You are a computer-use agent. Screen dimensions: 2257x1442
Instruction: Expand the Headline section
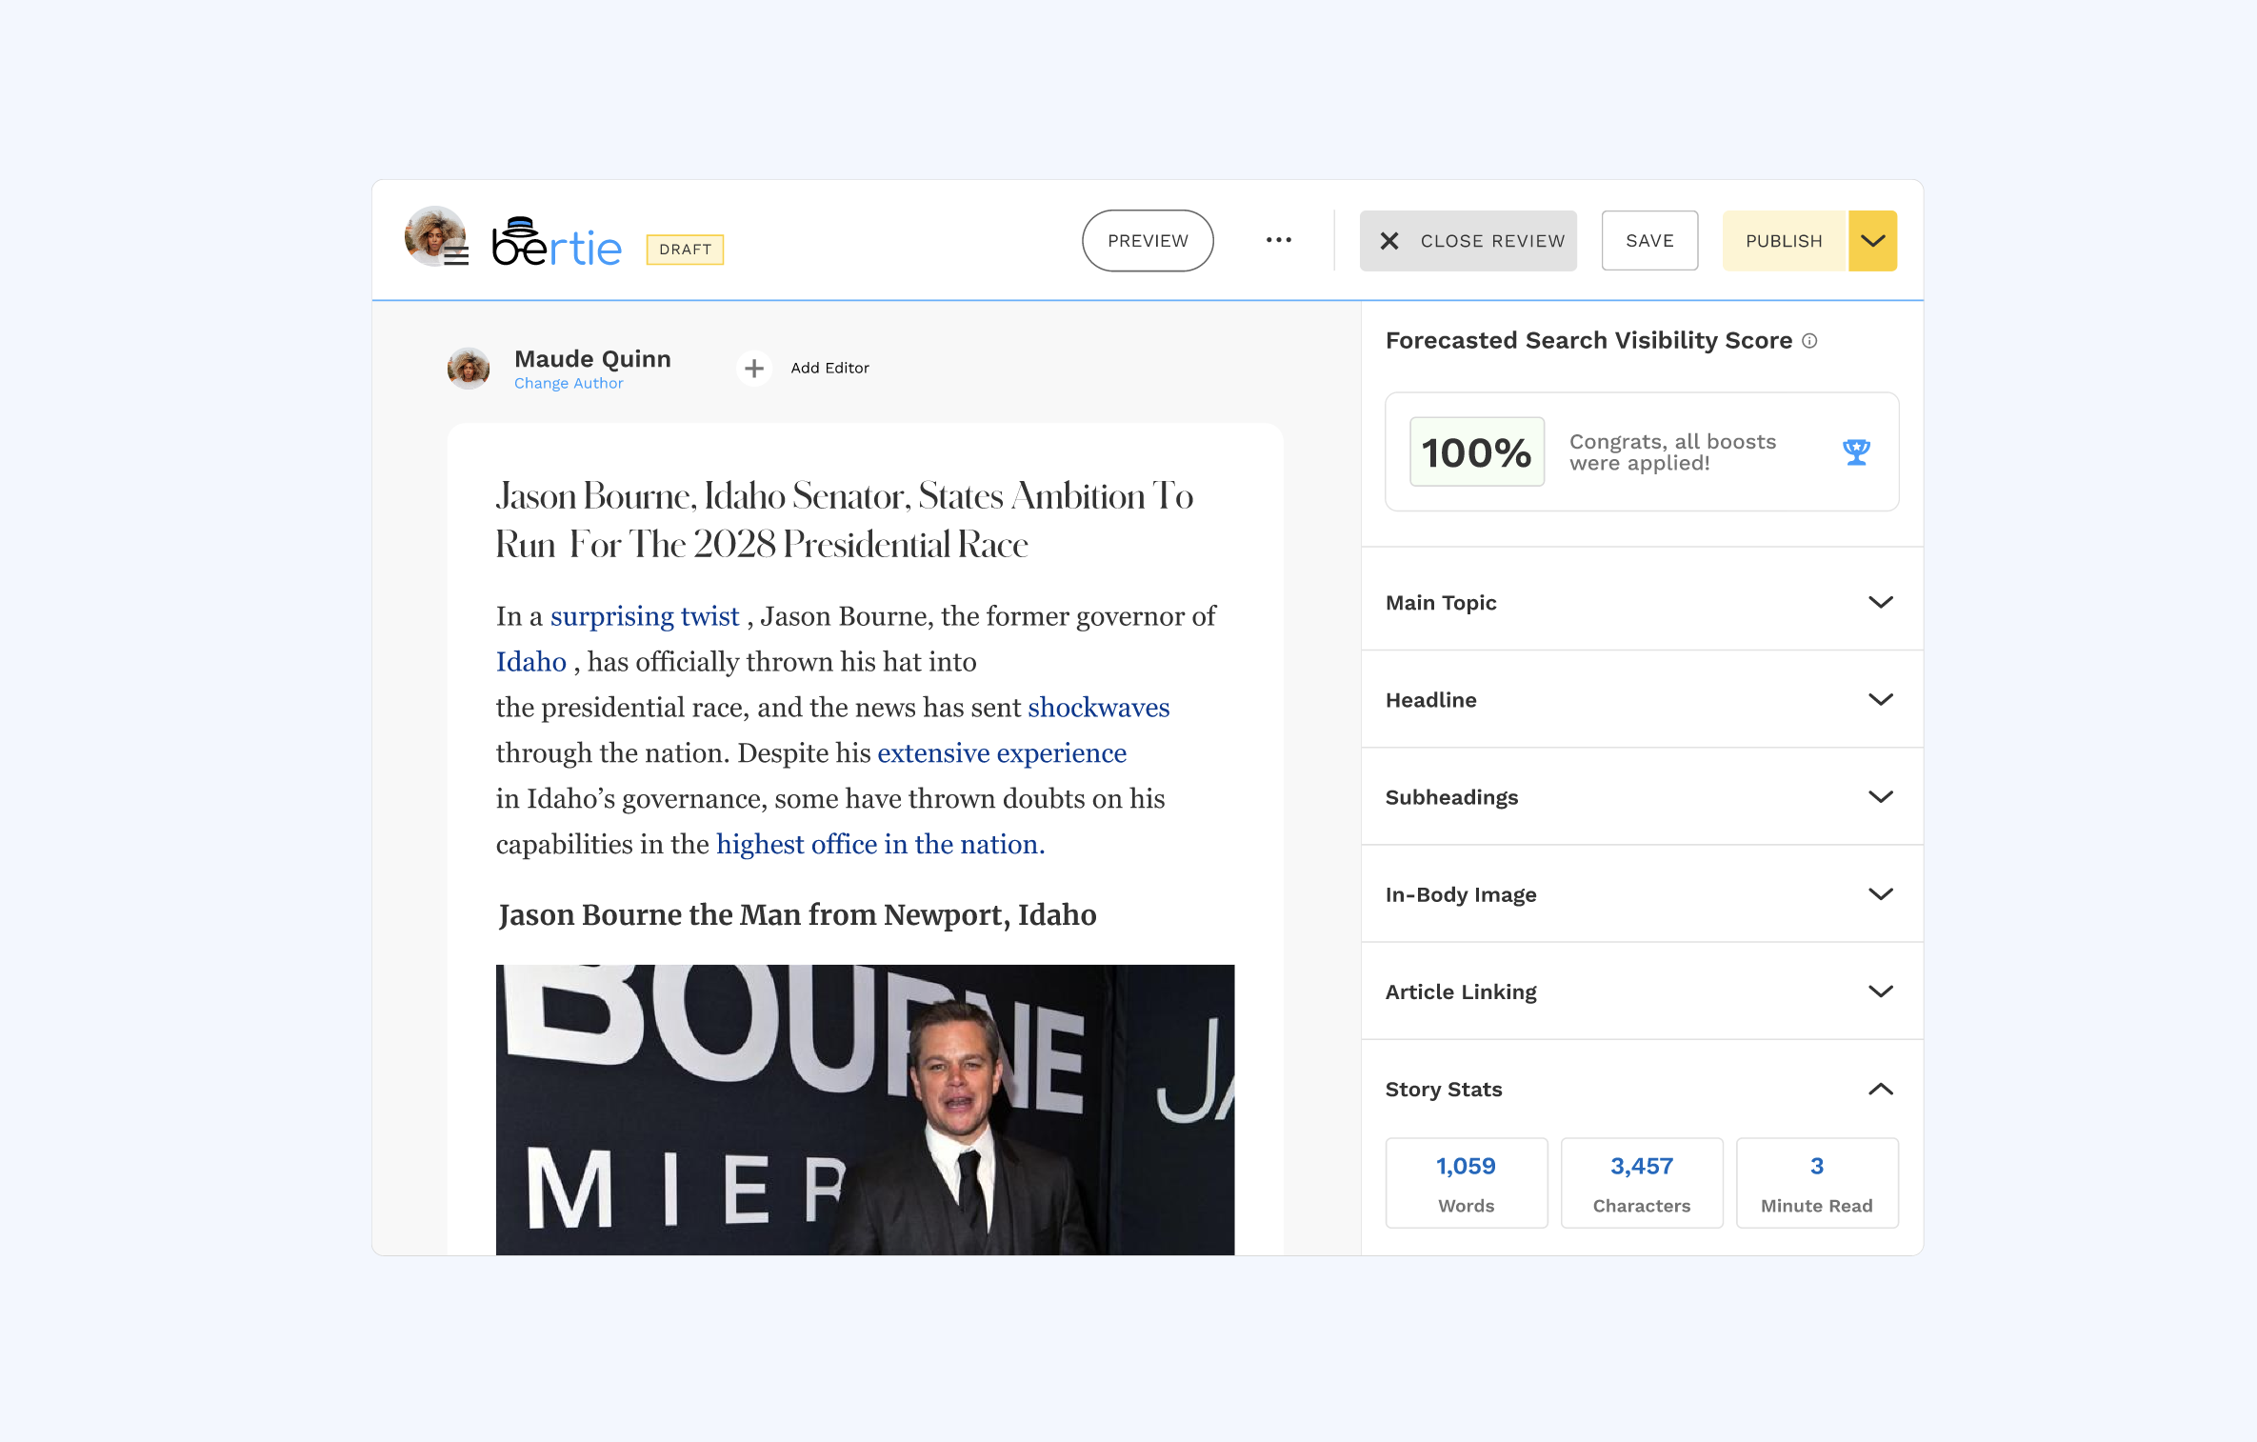pos(1880,699)
